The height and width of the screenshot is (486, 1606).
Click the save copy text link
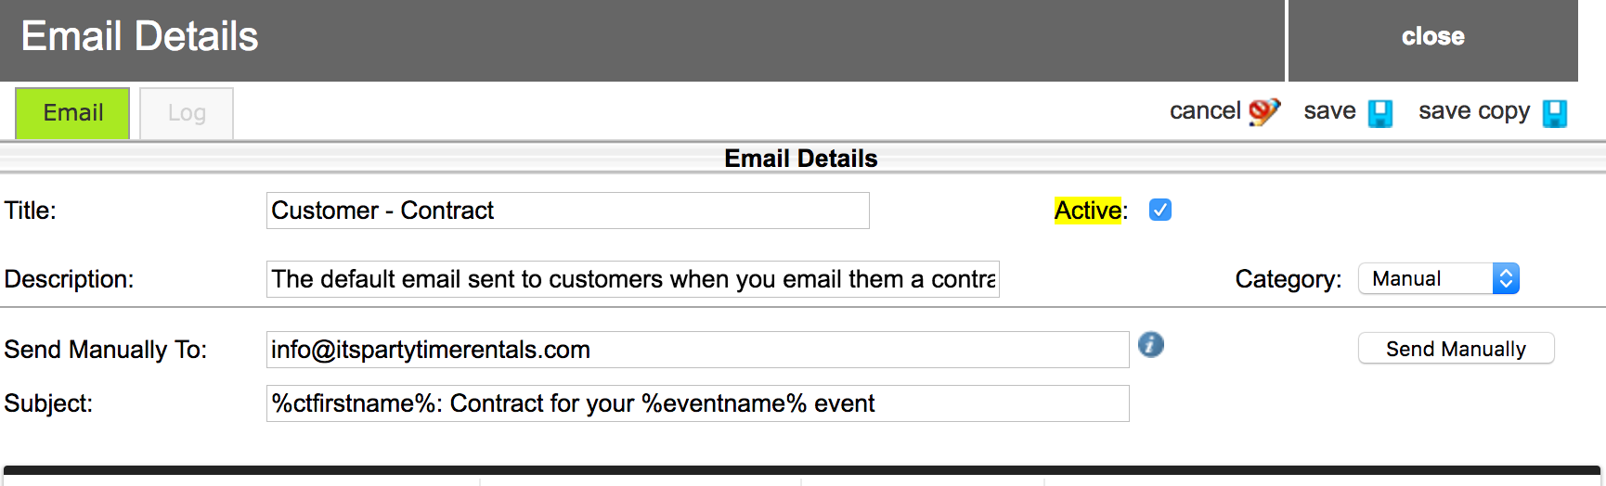(1473, 111)
